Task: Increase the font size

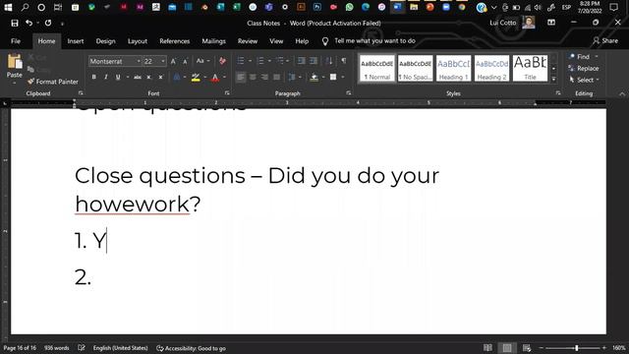Action: [x=173, y=61]
